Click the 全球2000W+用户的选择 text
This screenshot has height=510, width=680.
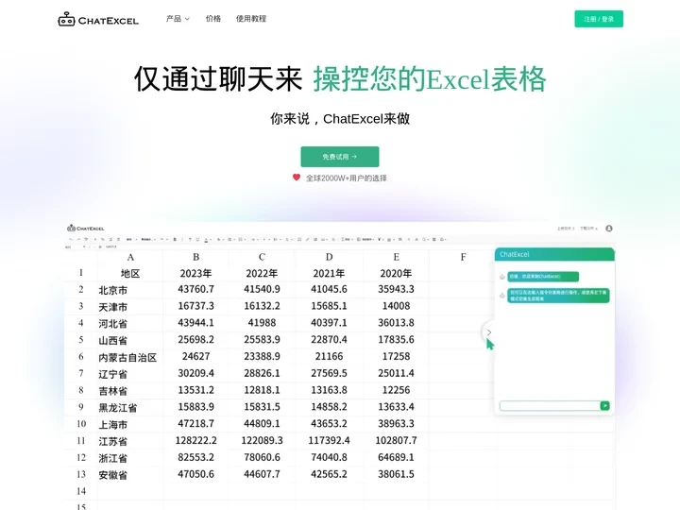click(x=346, y=178)
